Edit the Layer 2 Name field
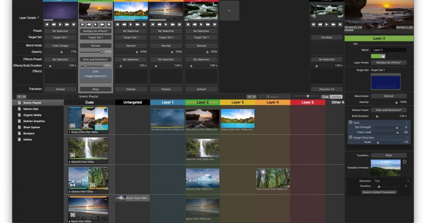This screenshot has width=426, height=223. coord(389,50)
